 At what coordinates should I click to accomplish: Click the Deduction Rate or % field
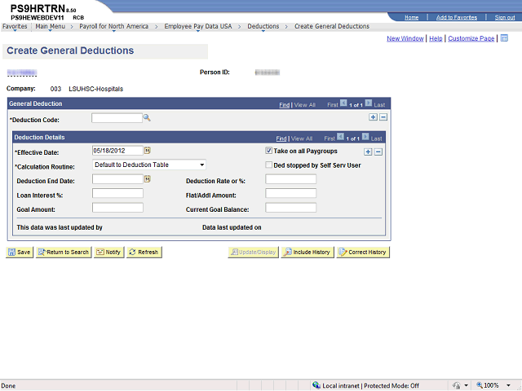pos(290,179)
